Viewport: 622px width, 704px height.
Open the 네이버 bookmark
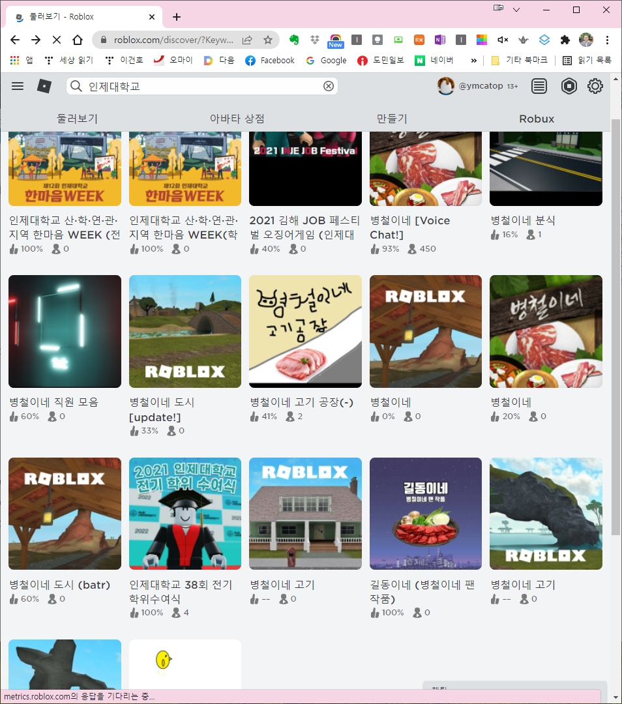click(x=434, y=60)
